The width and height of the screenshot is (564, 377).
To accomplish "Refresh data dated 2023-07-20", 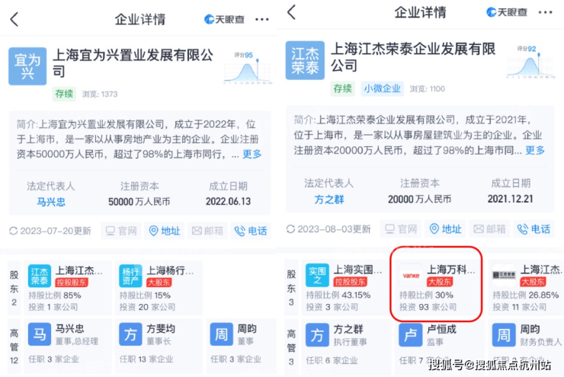I will [50, 231].
